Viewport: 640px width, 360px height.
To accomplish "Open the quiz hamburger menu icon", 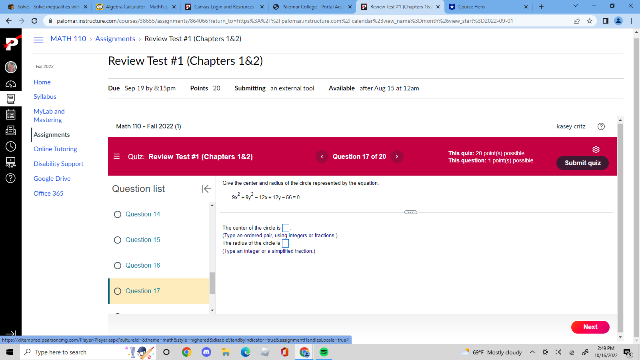I will point(116,156).
